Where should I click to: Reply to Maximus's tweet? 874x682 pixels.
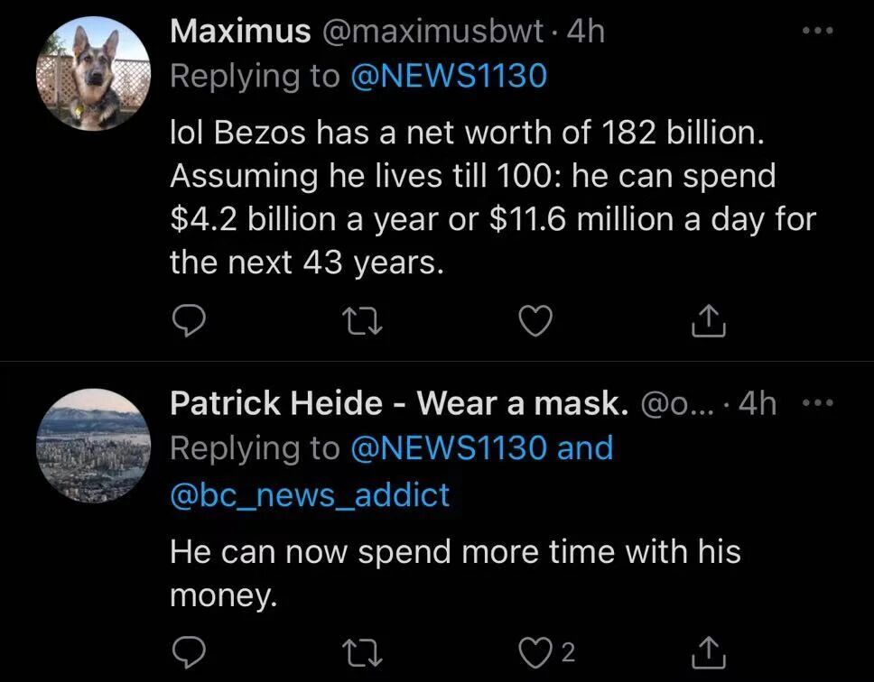pos(187,321)
